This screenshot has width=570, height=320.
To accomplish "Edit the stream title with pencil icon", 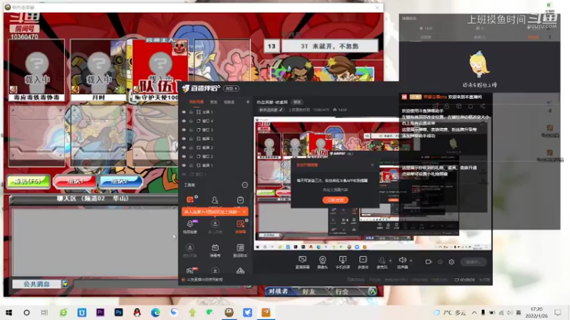I will click(281, 110).
